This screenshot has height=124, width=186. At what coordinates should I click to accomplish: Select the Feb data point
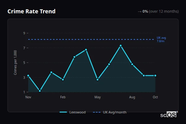[63, 79]
